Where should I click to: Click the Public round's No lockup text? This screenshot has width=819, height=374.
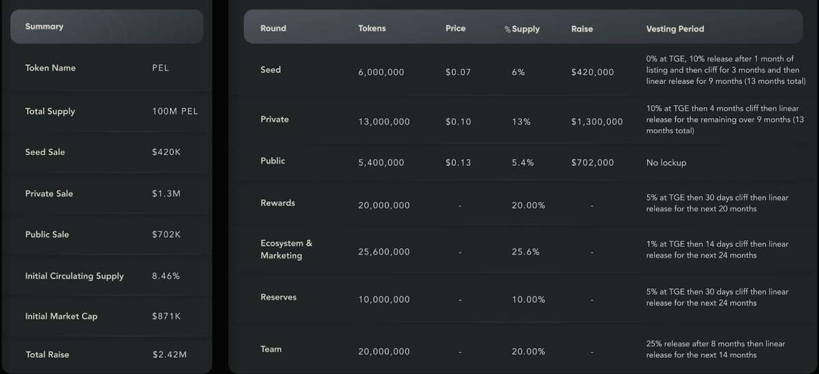pos(666,163)
